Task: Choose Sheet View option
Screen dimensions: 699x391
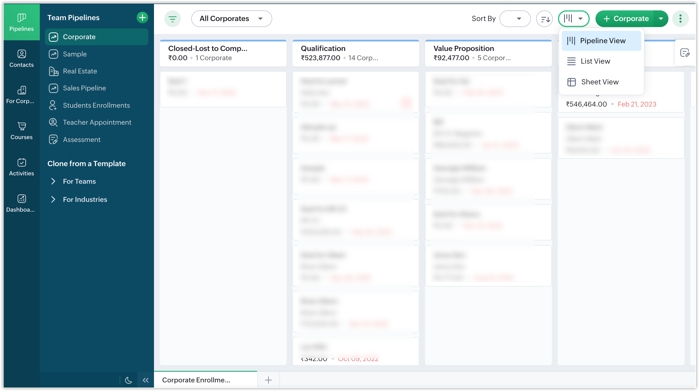Action: 600,82
